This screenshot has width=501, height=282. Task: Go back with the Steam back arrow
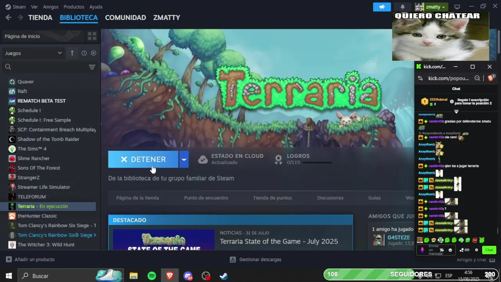[8, 18]
